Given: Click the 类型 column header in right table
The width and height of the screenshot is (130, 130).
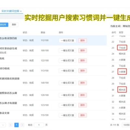Looking at the screenshot, I should [121, 32].
